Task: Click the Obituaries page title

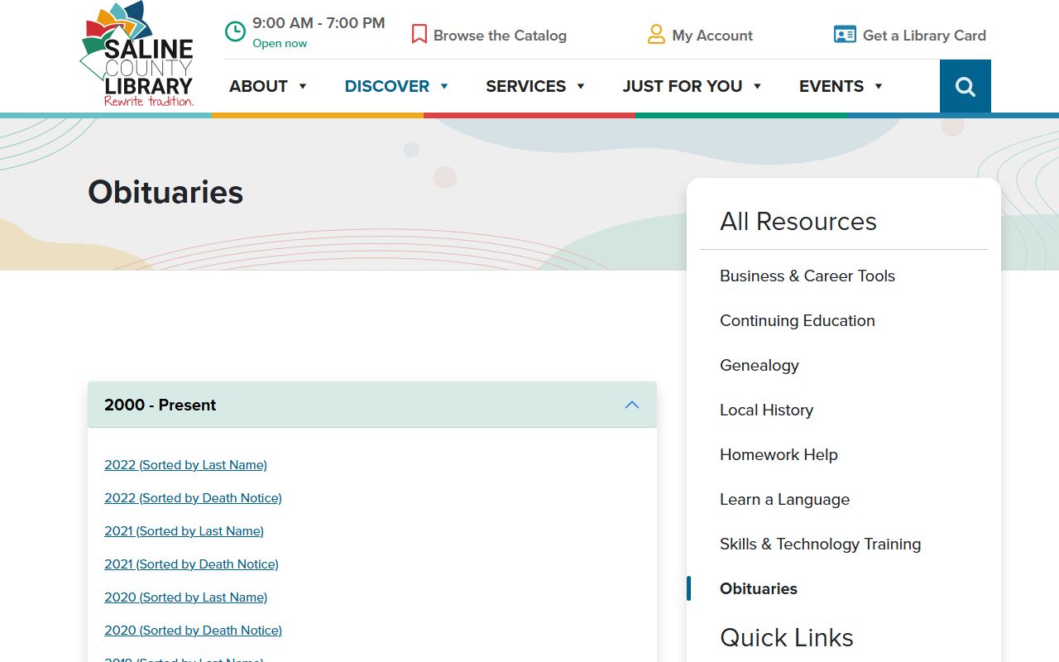Action: click(165, 192)
